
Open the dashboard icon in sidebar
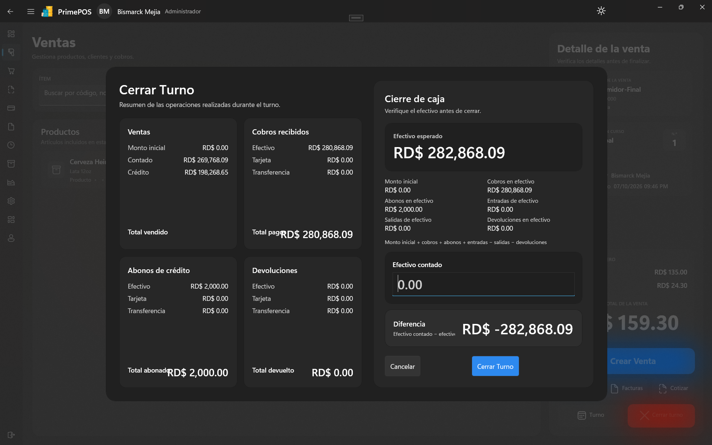pos(11,34)
